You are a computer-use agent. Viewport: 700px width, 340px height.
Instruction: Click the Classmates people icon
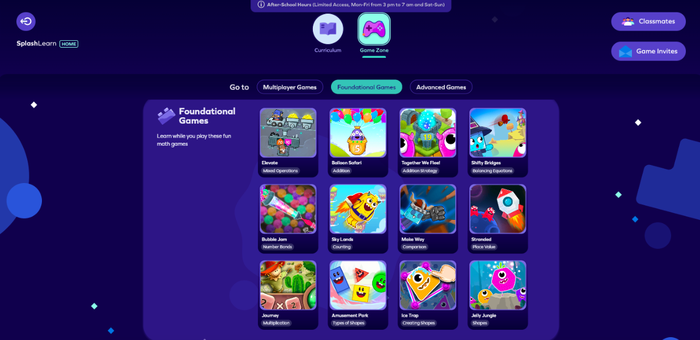(628, 22)
